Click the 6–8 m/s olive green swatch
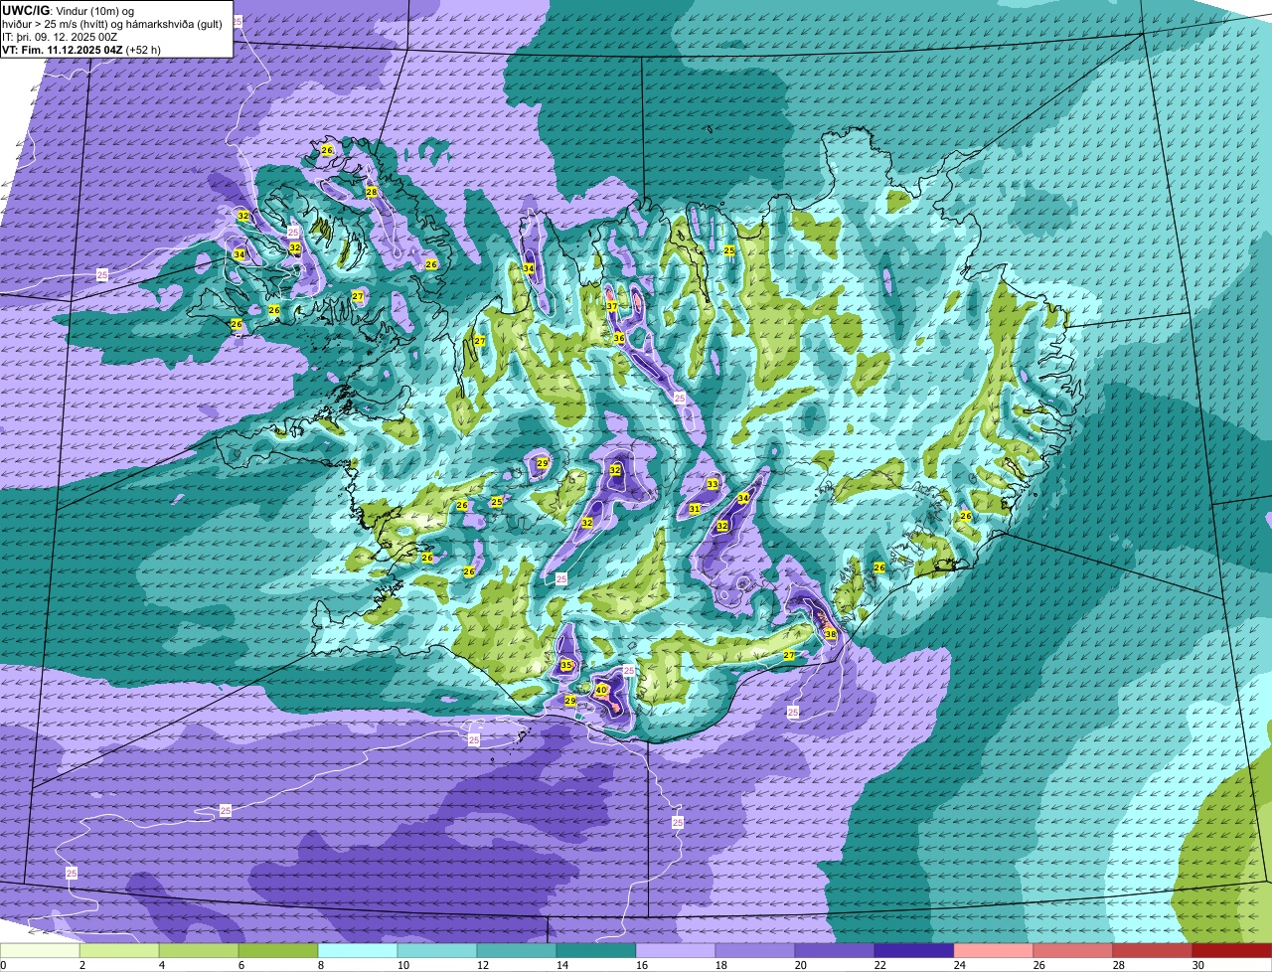 click(278, 950)
